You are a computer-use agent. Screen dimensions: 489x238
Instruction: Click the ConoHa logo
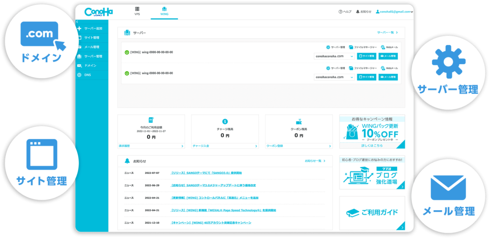pyautogui.click(x=98, y=11)
